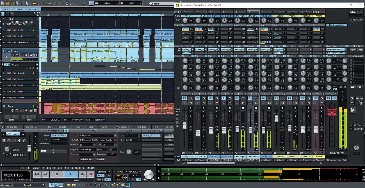This screenshot has height=188, width=365.
Task: Select the arrow mouse mode tool
Action: pos(27,3)
